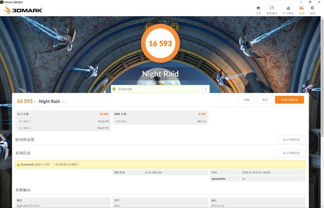Click the 68.5 ms CPU test value
Viewport: 324px width, 208px height.
click(201, 121)
